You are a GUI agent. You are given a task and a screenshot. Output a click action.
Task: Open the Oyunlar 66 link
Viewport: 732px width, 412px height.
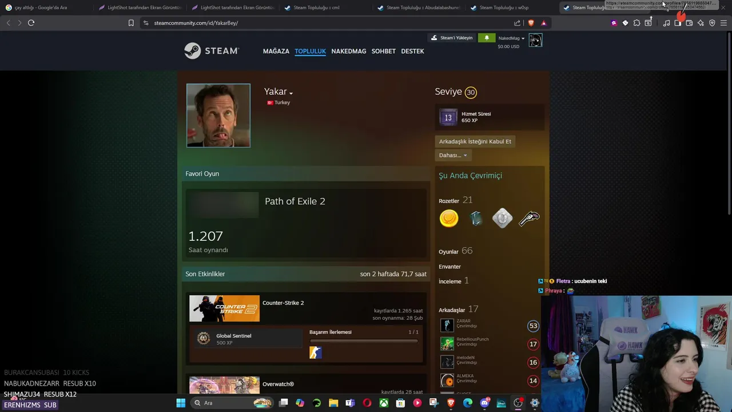click(x=456, y=251)
